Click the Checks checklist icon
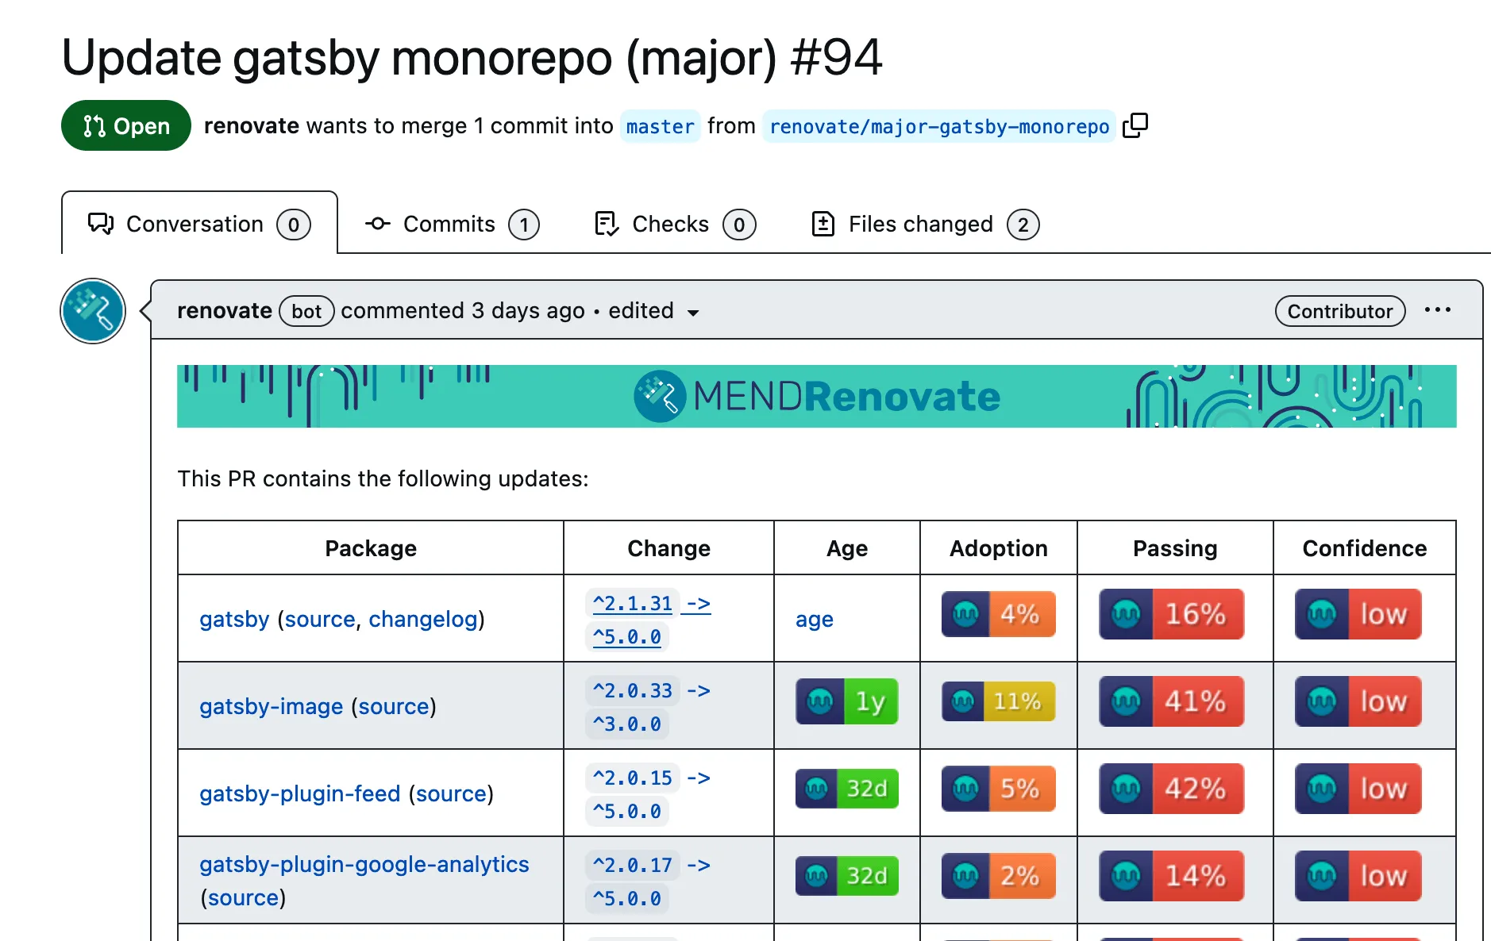 coord(606,224)
